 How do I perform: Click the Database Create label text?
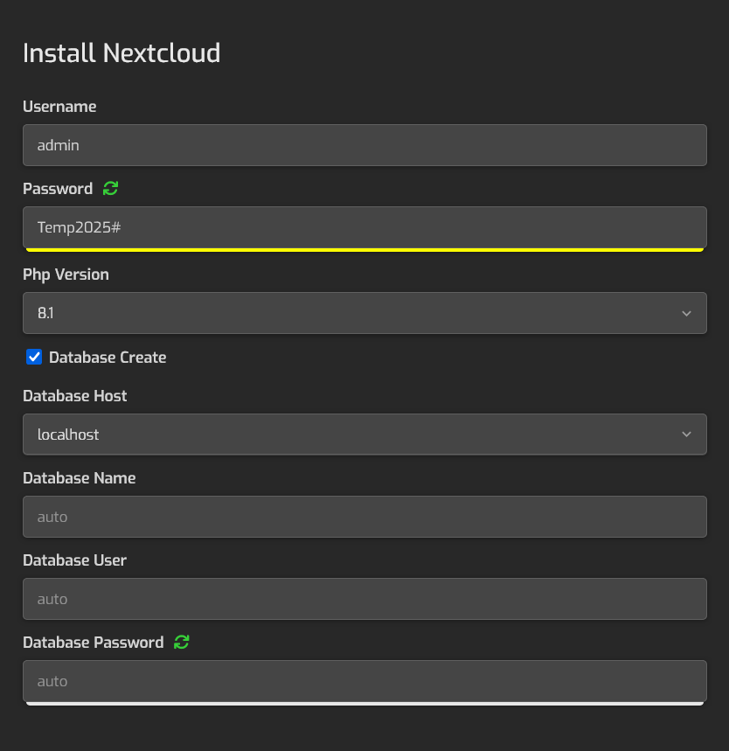tap(108, 358)
